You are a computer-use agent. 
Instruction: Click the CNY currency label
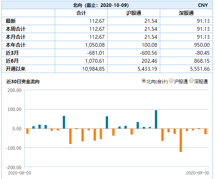[203, 5]
